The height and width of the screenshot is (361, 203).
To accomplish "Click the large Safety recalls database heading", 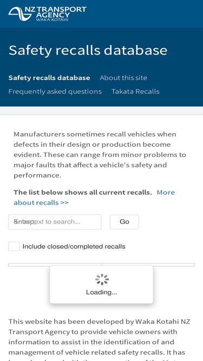I will pyautogui.click(x=88, y=50).
